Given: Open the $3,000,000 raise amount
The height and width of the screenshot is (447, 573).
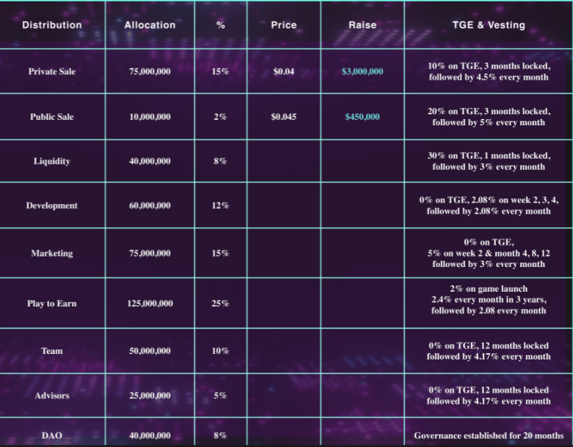Looking at the screenshot, I should (362, 71).
